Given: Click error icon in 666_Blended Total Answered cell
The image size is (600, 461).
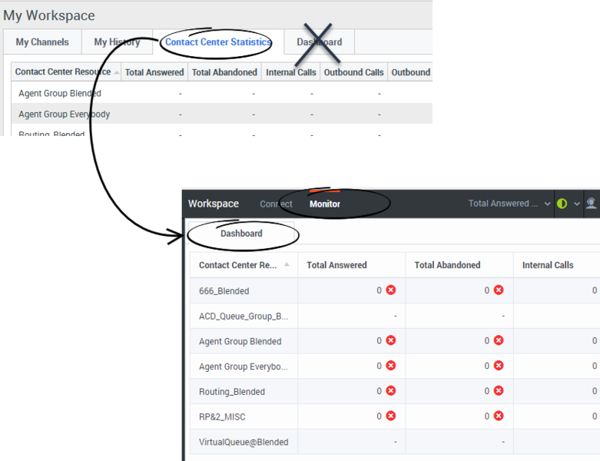Looking at the screenshot, I should coord(391,290).
